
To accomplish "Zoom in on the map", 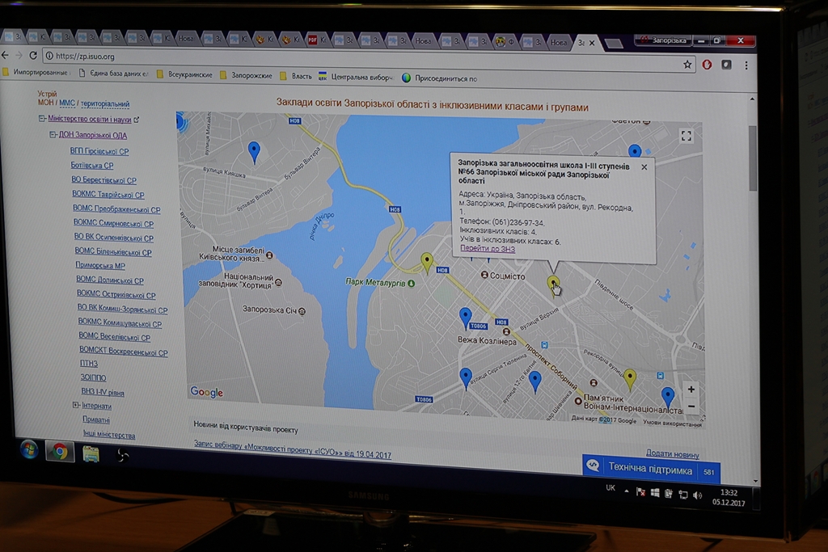I will tap(691, 390).
